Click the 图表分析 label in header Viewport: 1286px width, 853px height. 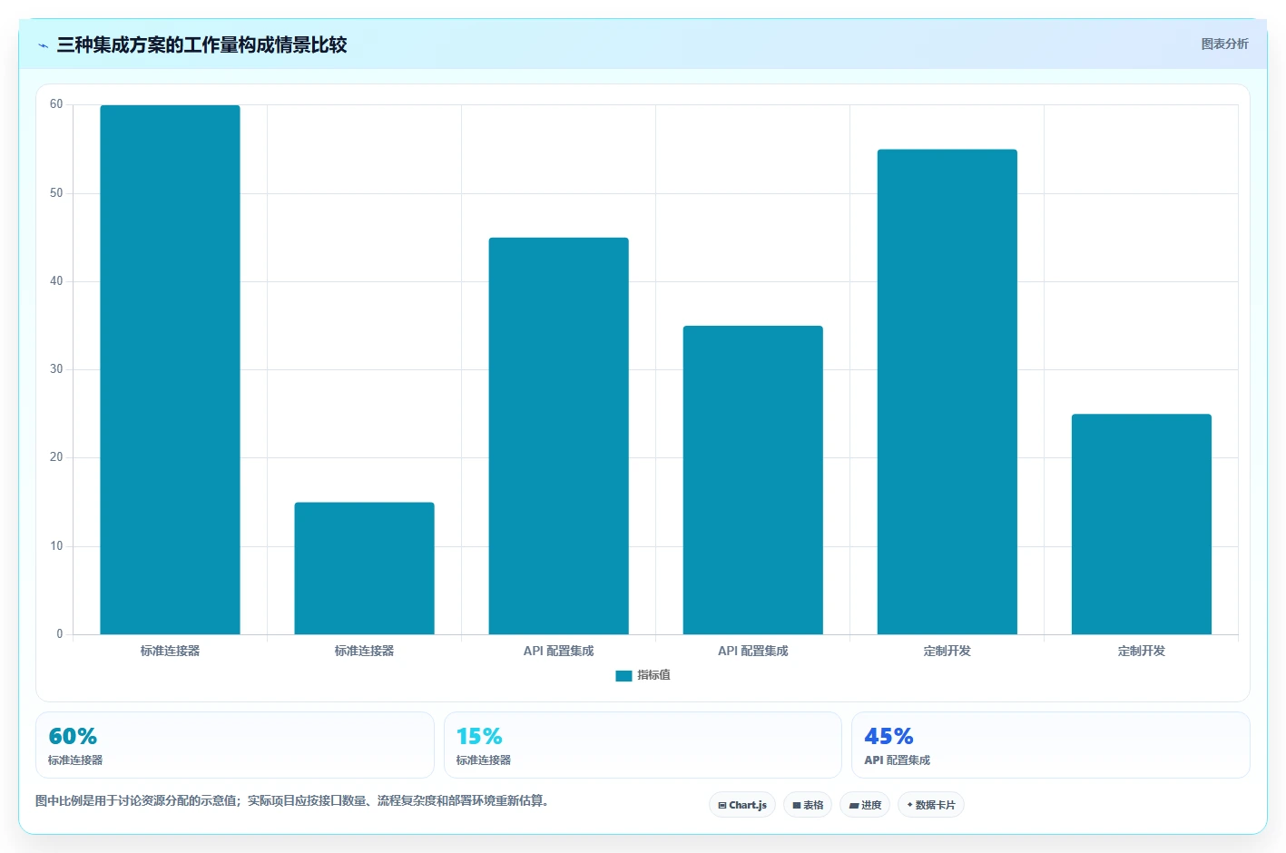tap(1224, 44)
